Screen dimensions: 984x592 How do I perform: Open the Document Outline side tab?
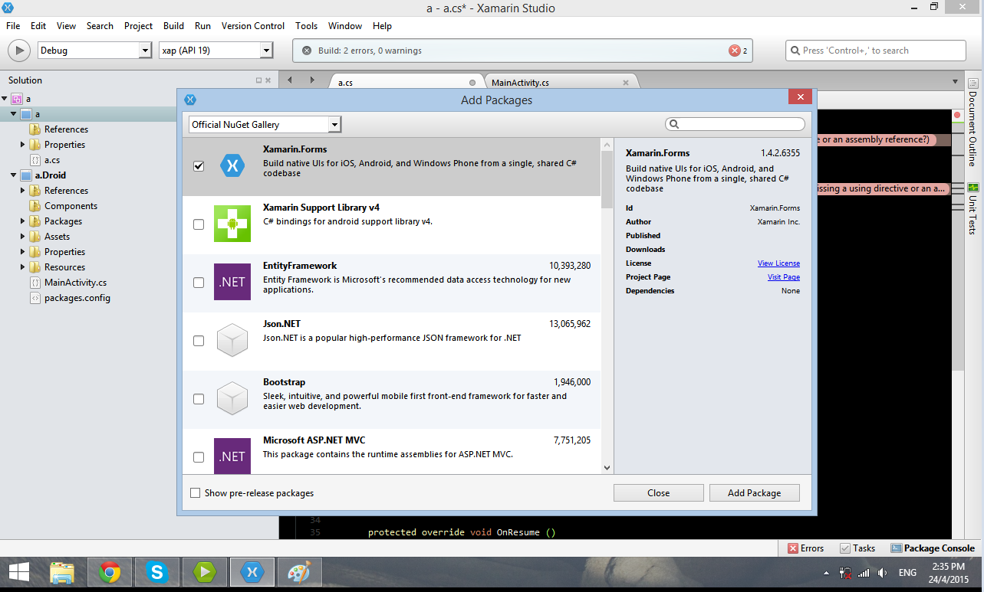(x=972, y=122)
